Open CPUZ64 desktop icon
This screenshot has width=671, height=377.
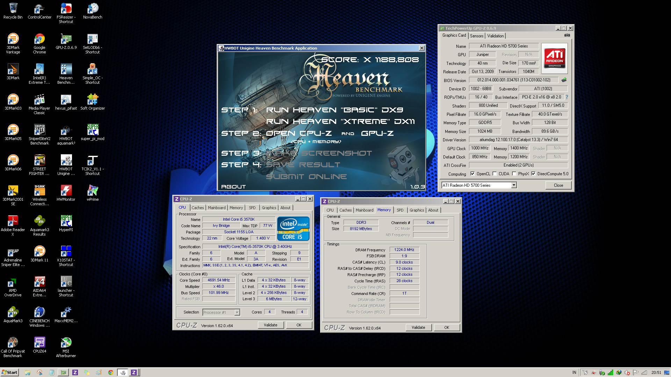click(x=39, y=345)
